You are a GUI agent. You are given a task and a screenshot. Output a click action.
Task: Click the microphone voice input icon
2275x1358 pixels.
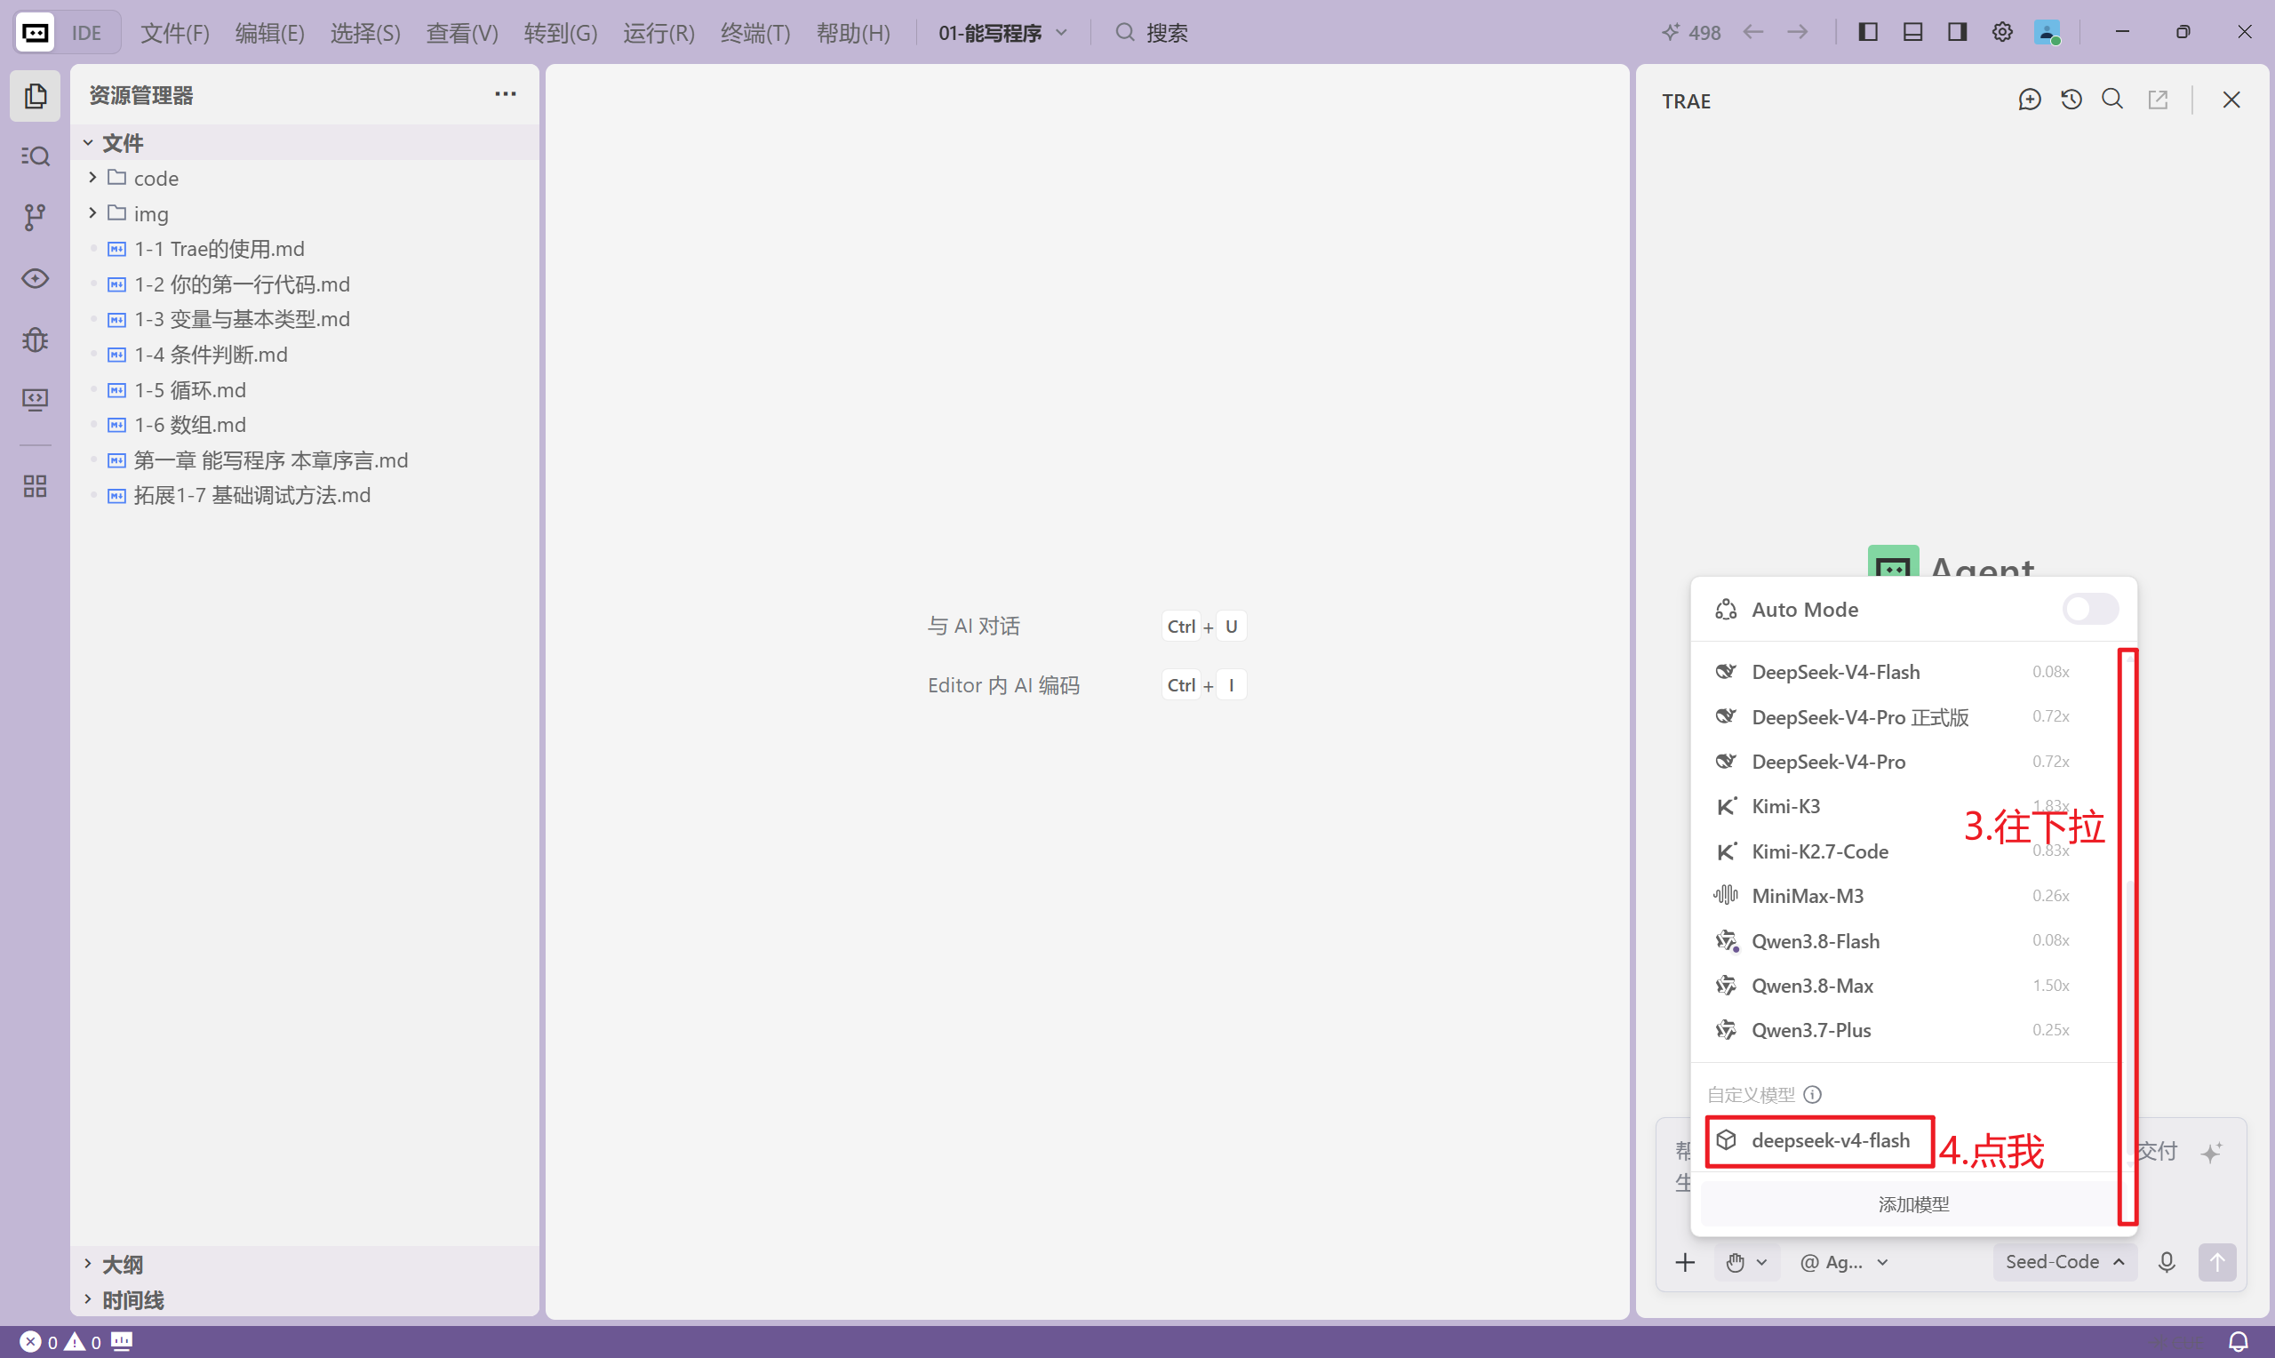(2167, 1262)
